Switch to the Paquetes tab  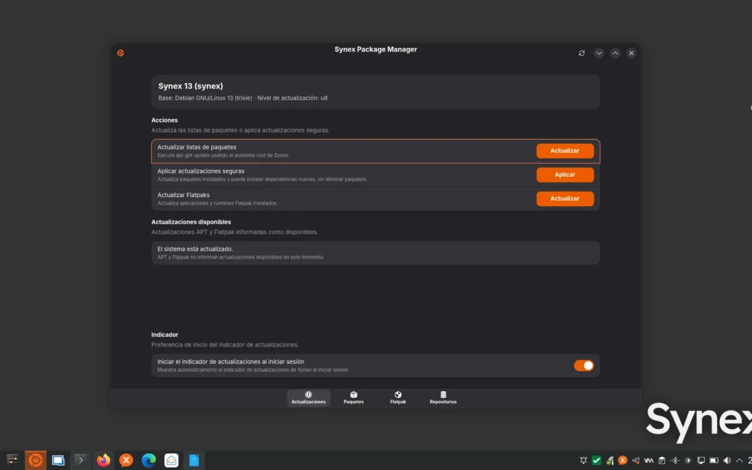tap(354, 398)
